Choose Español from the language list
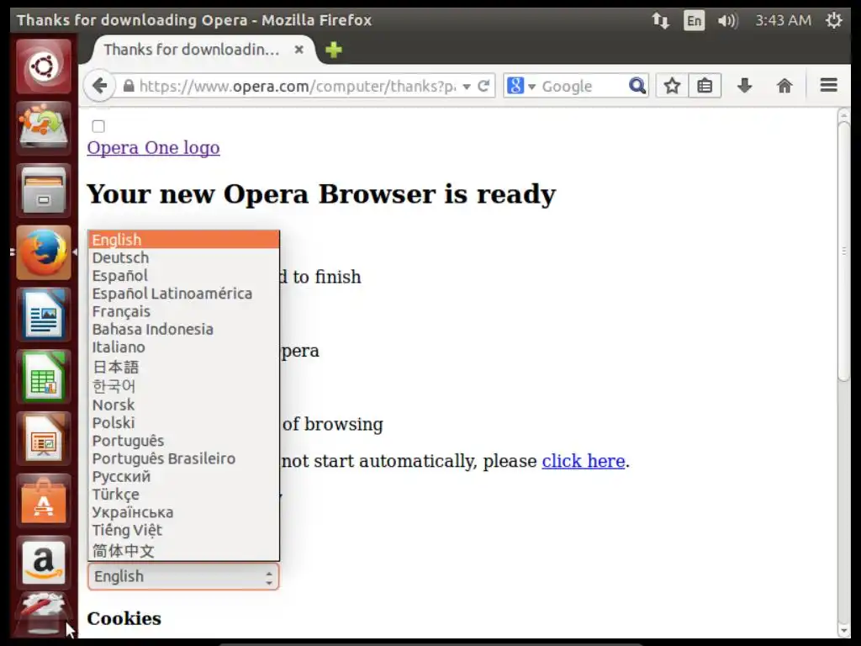This screenshot has width=861, height=646. 183,275
